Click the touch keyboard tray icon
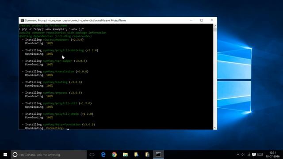Viewport: 283px width, 159px height. point(260,155)
